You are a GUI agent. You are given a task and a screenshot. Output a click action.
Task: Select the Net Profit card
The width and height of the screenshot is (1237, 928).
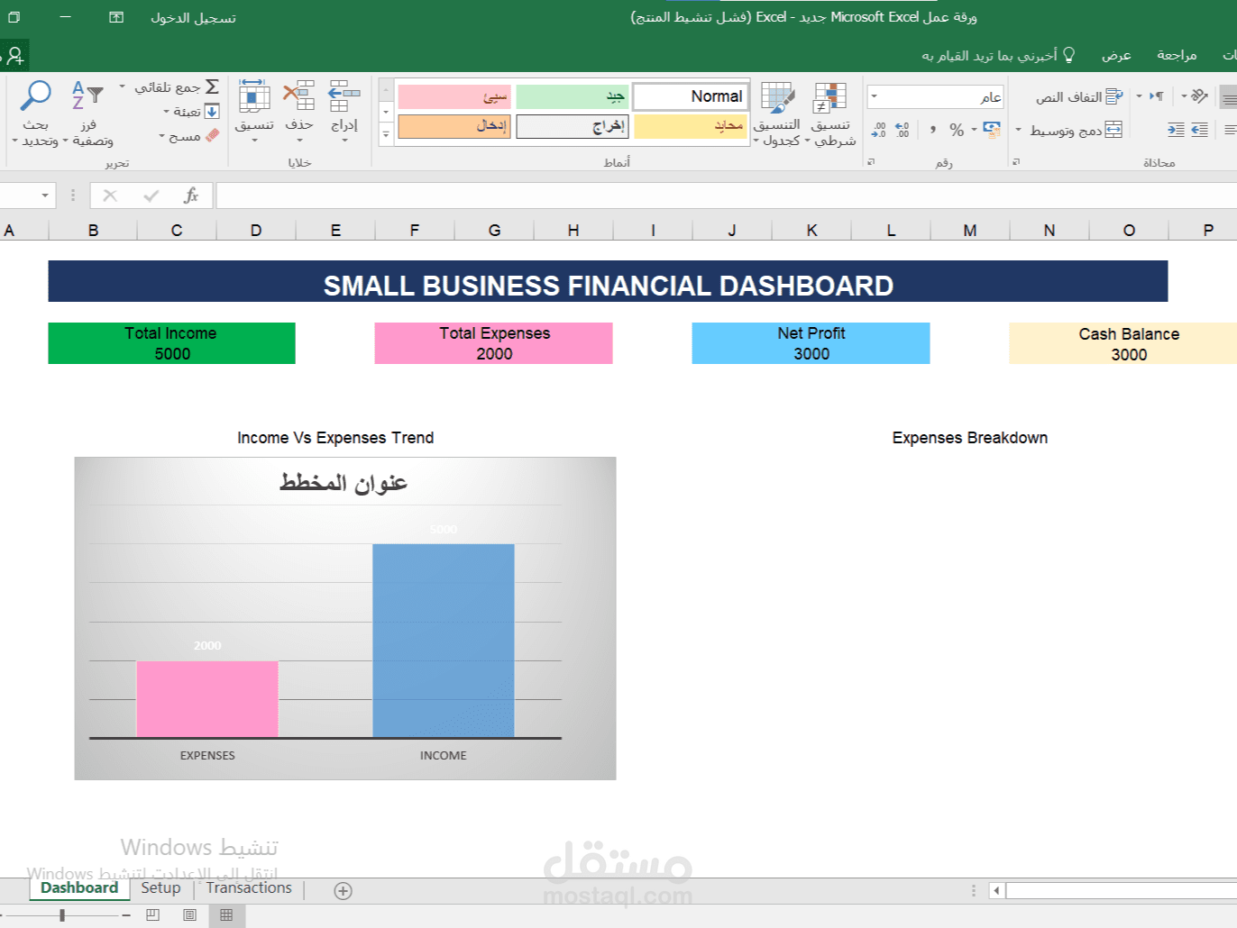[811, 343]
